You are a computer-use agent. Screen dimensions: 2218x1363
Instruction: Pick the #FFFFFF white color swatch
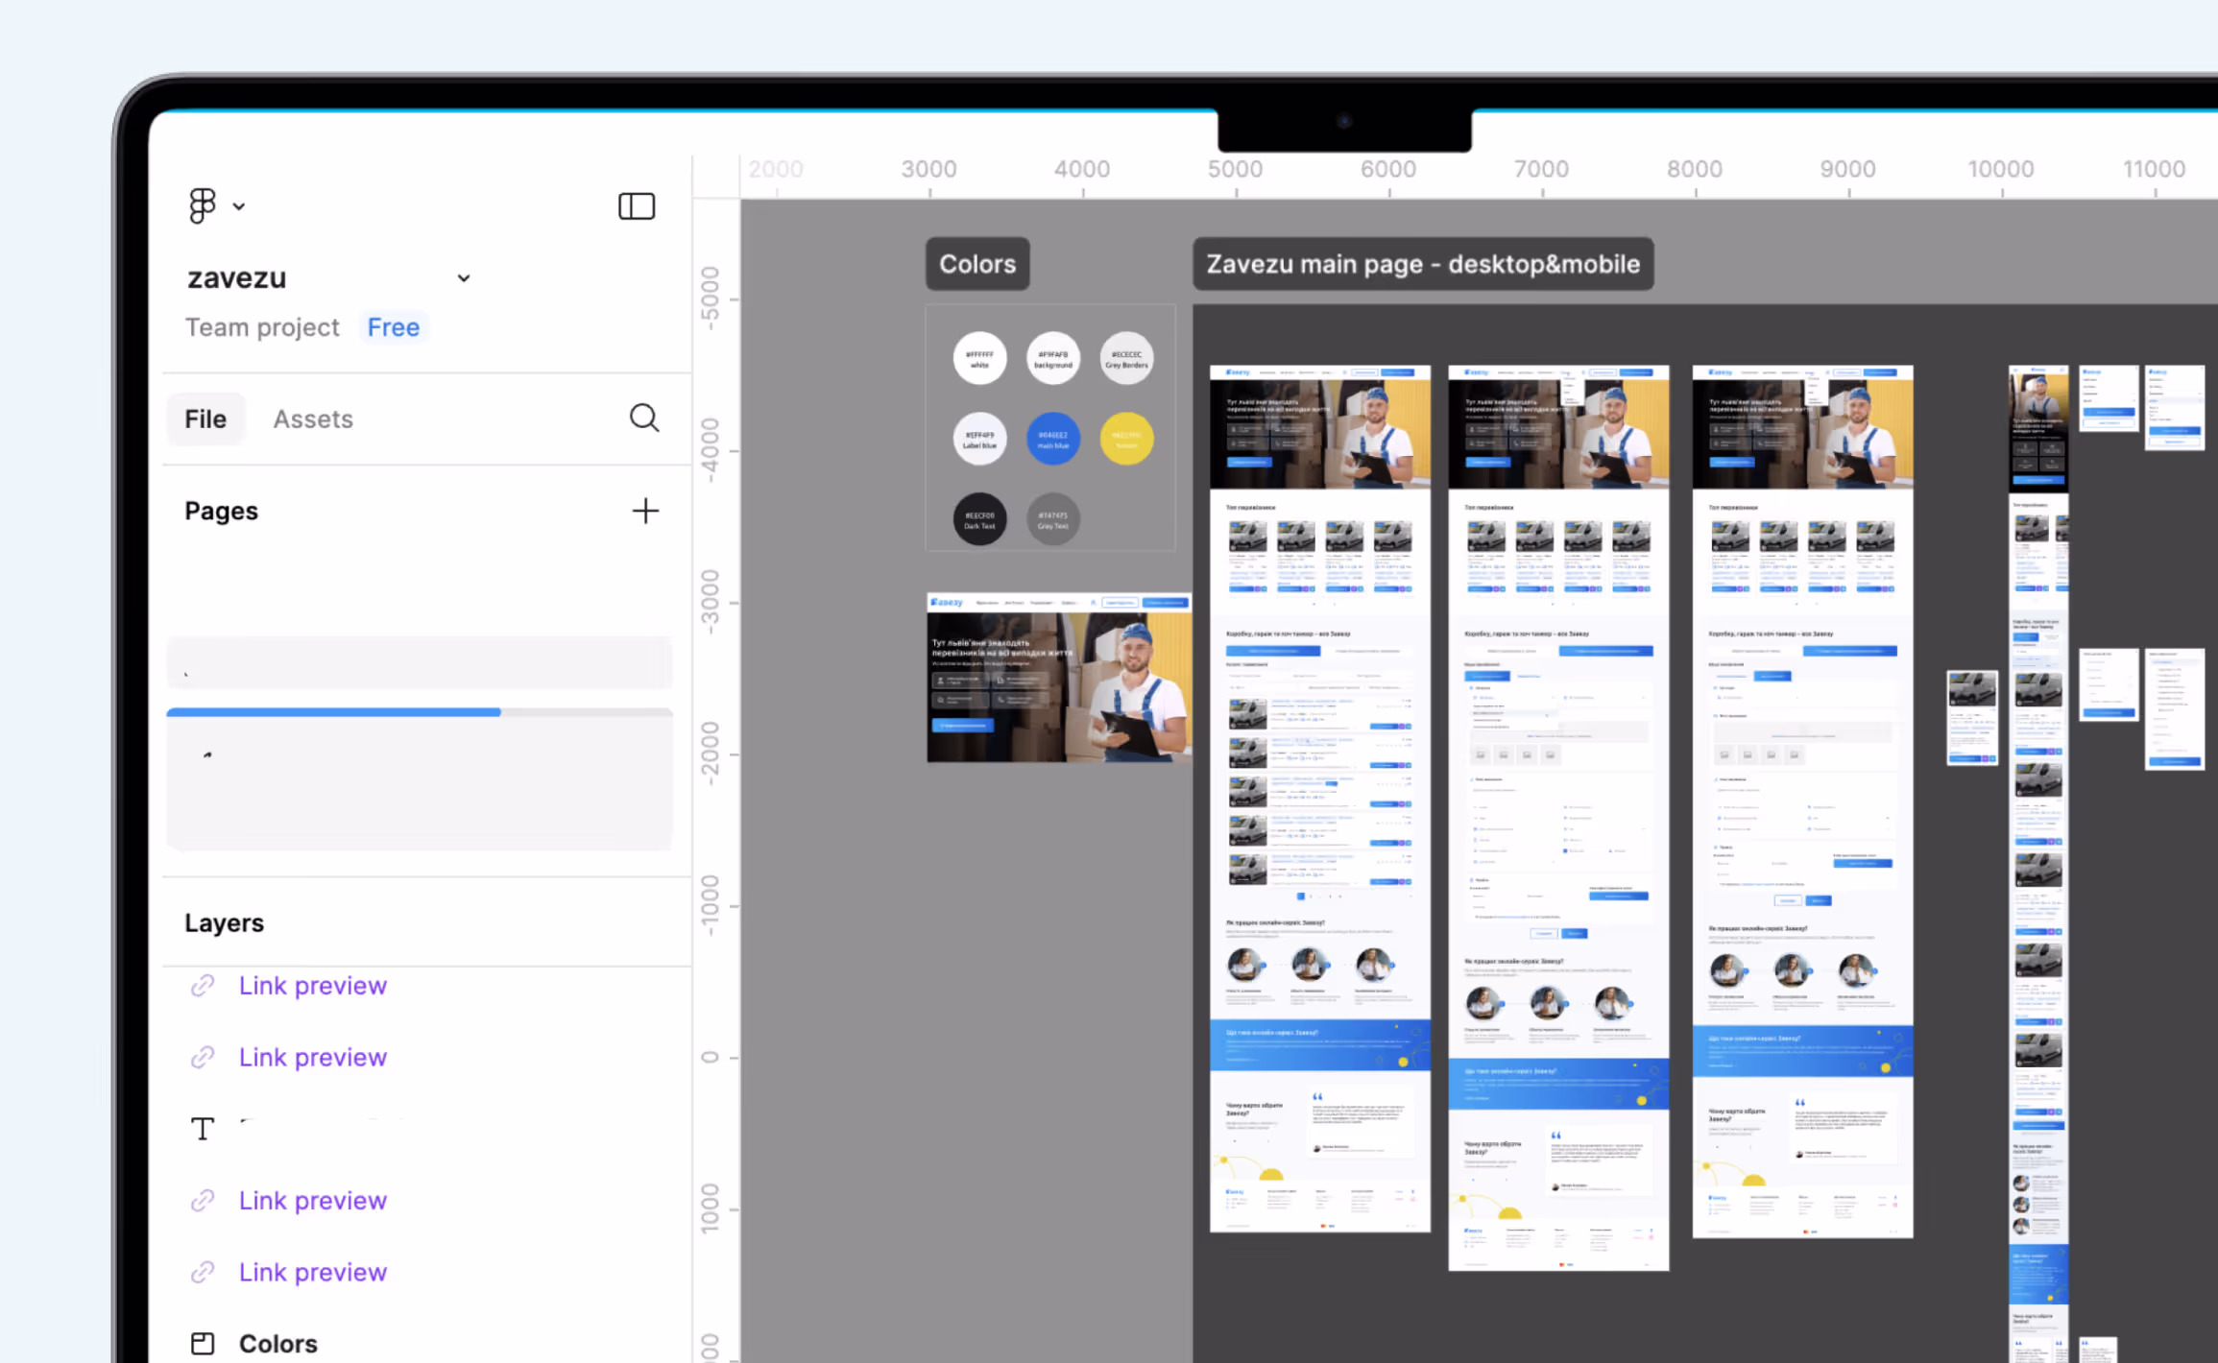click(979, 358)
